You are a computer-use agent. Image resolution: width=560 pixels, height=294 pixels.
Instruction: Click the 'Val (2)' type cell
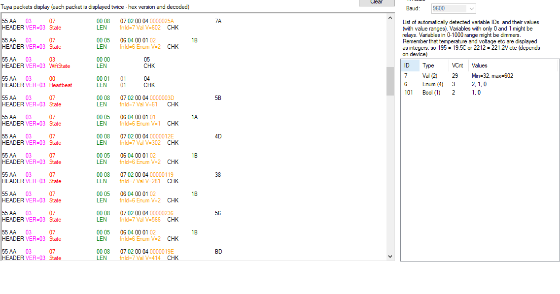(430, 76)
